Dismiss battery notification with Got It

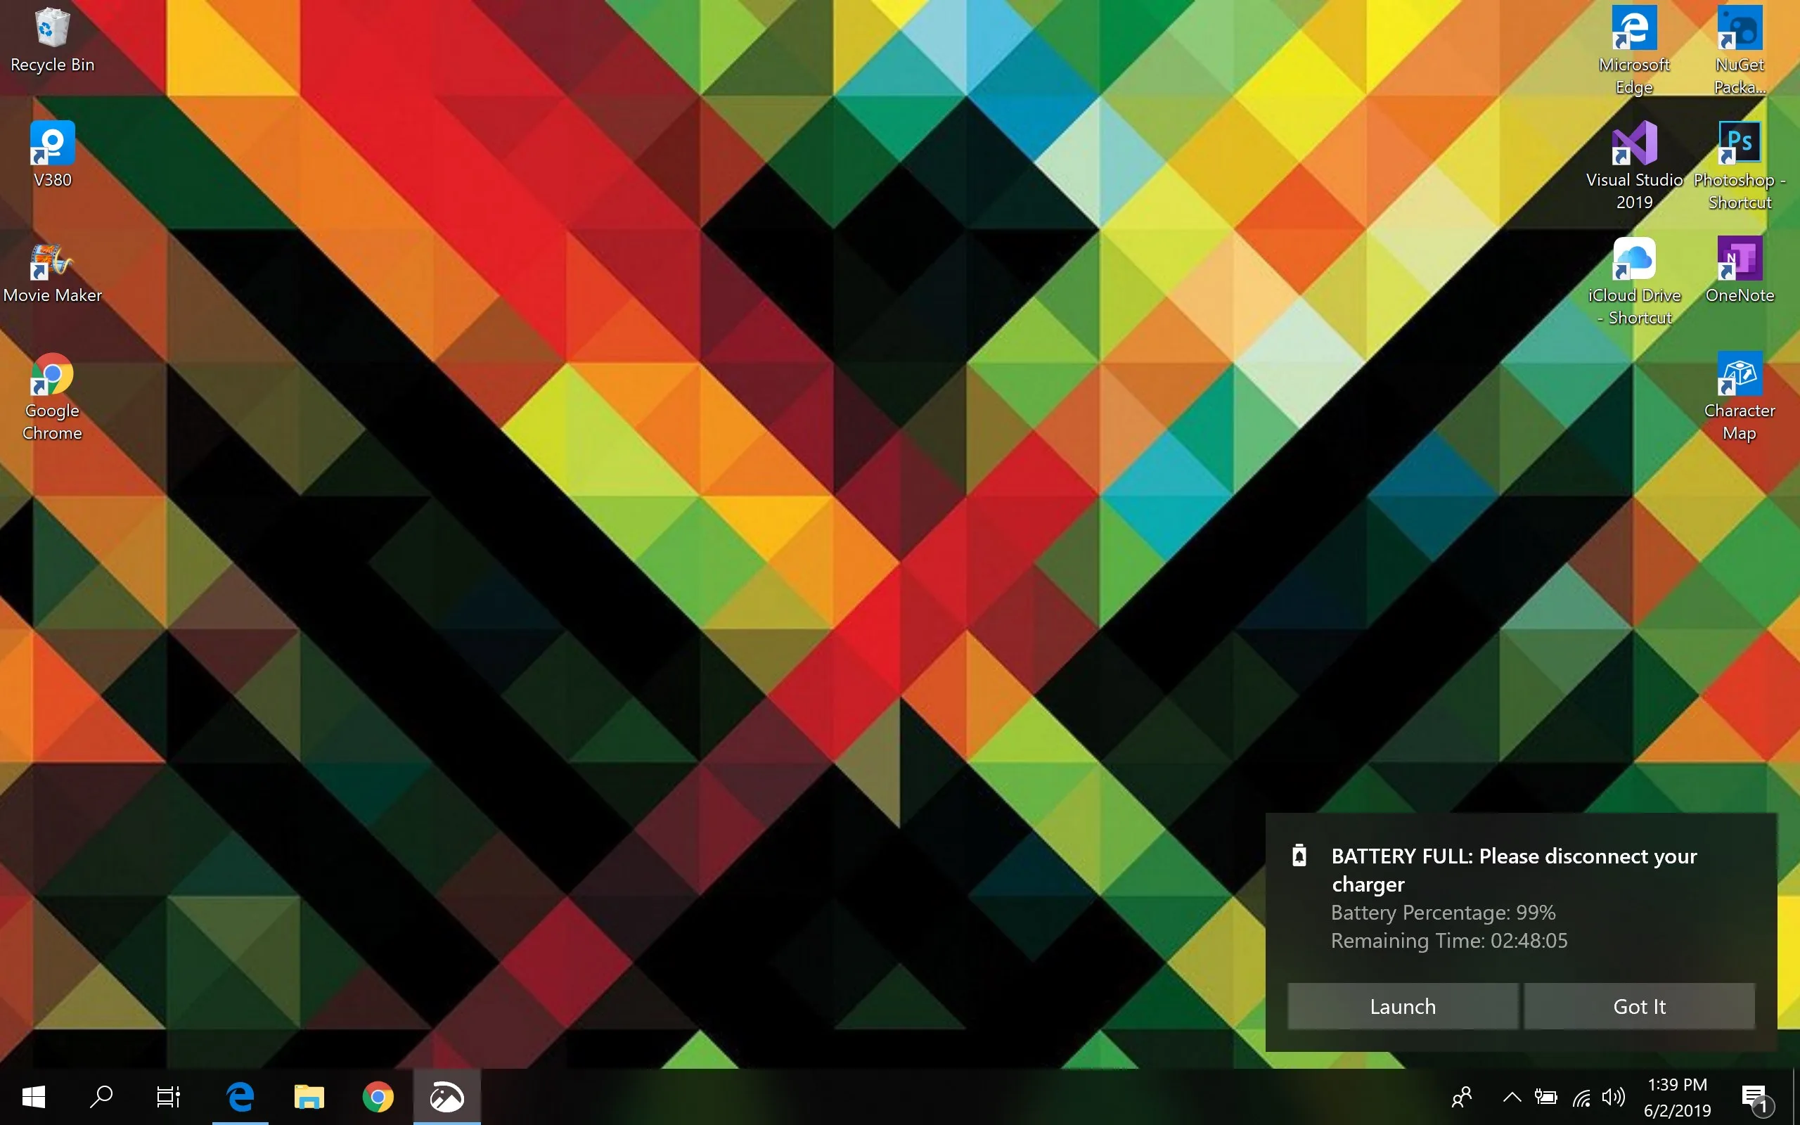[x=1640, y=1006]
